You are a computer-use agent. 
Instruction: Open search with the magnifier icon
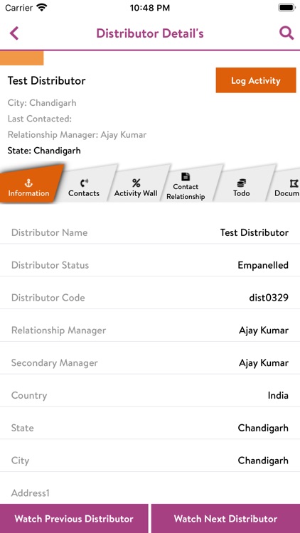(x=286, y=33)
